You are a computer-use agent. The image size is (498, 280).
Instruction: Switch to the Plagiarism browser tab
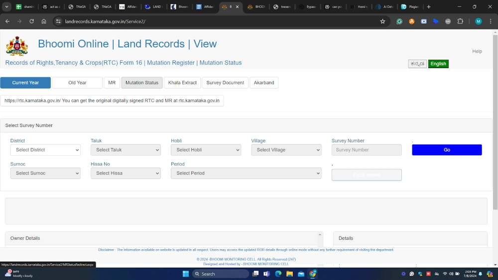[410, 6]
